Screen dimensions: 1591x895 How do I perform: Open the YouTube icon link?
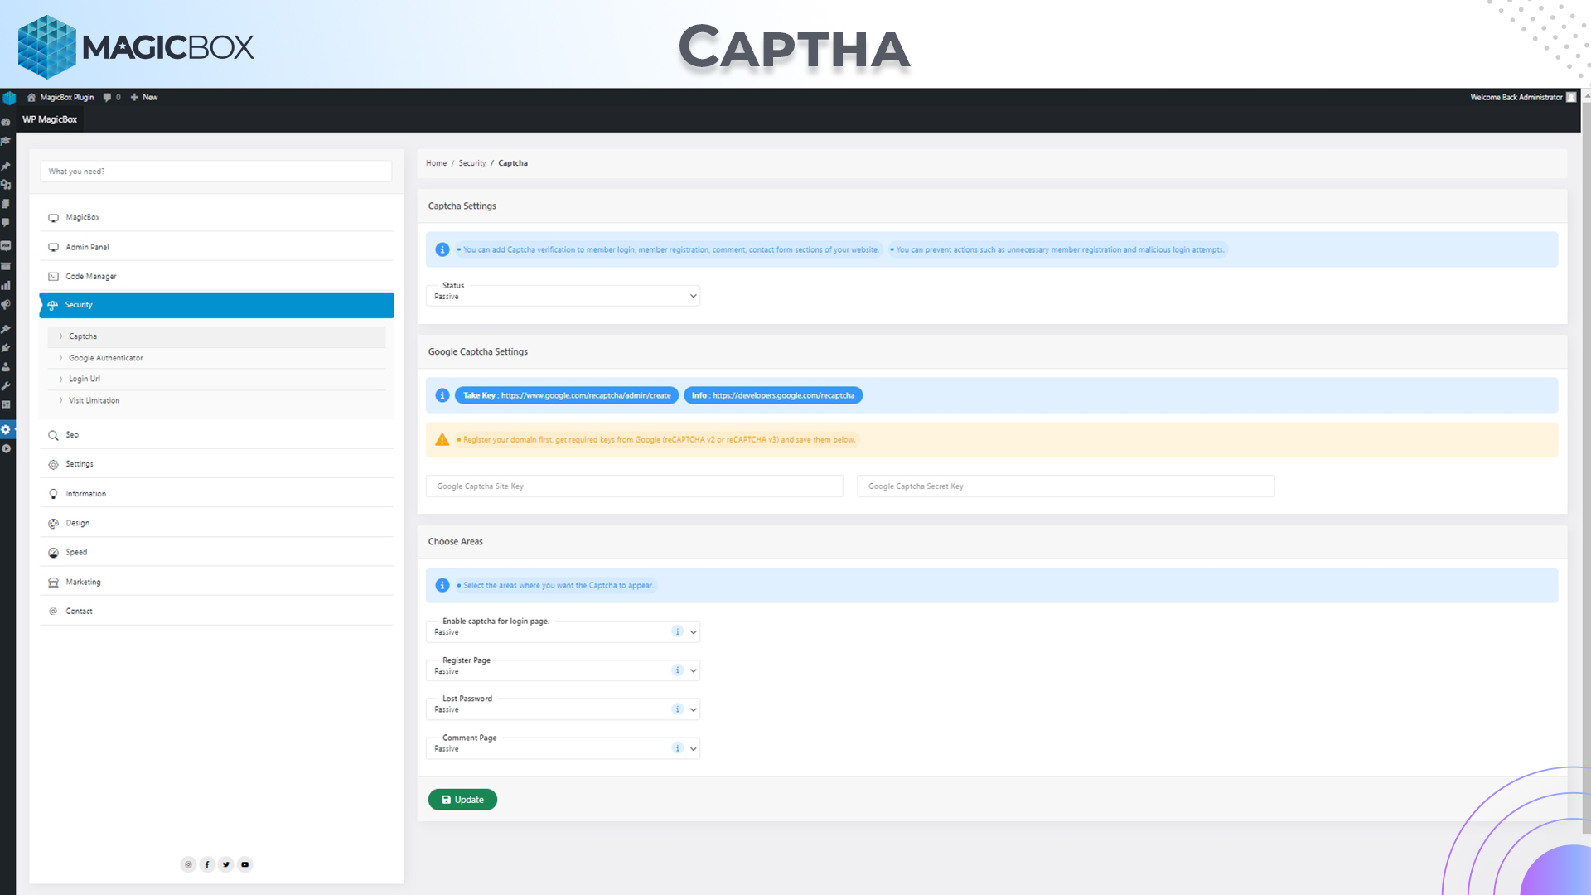(245, 864)
